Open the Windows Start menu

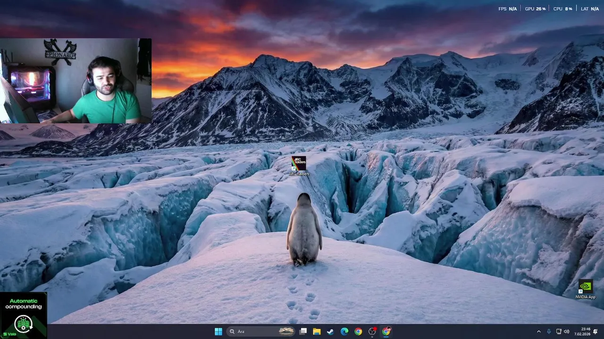[x=218, y=331]
